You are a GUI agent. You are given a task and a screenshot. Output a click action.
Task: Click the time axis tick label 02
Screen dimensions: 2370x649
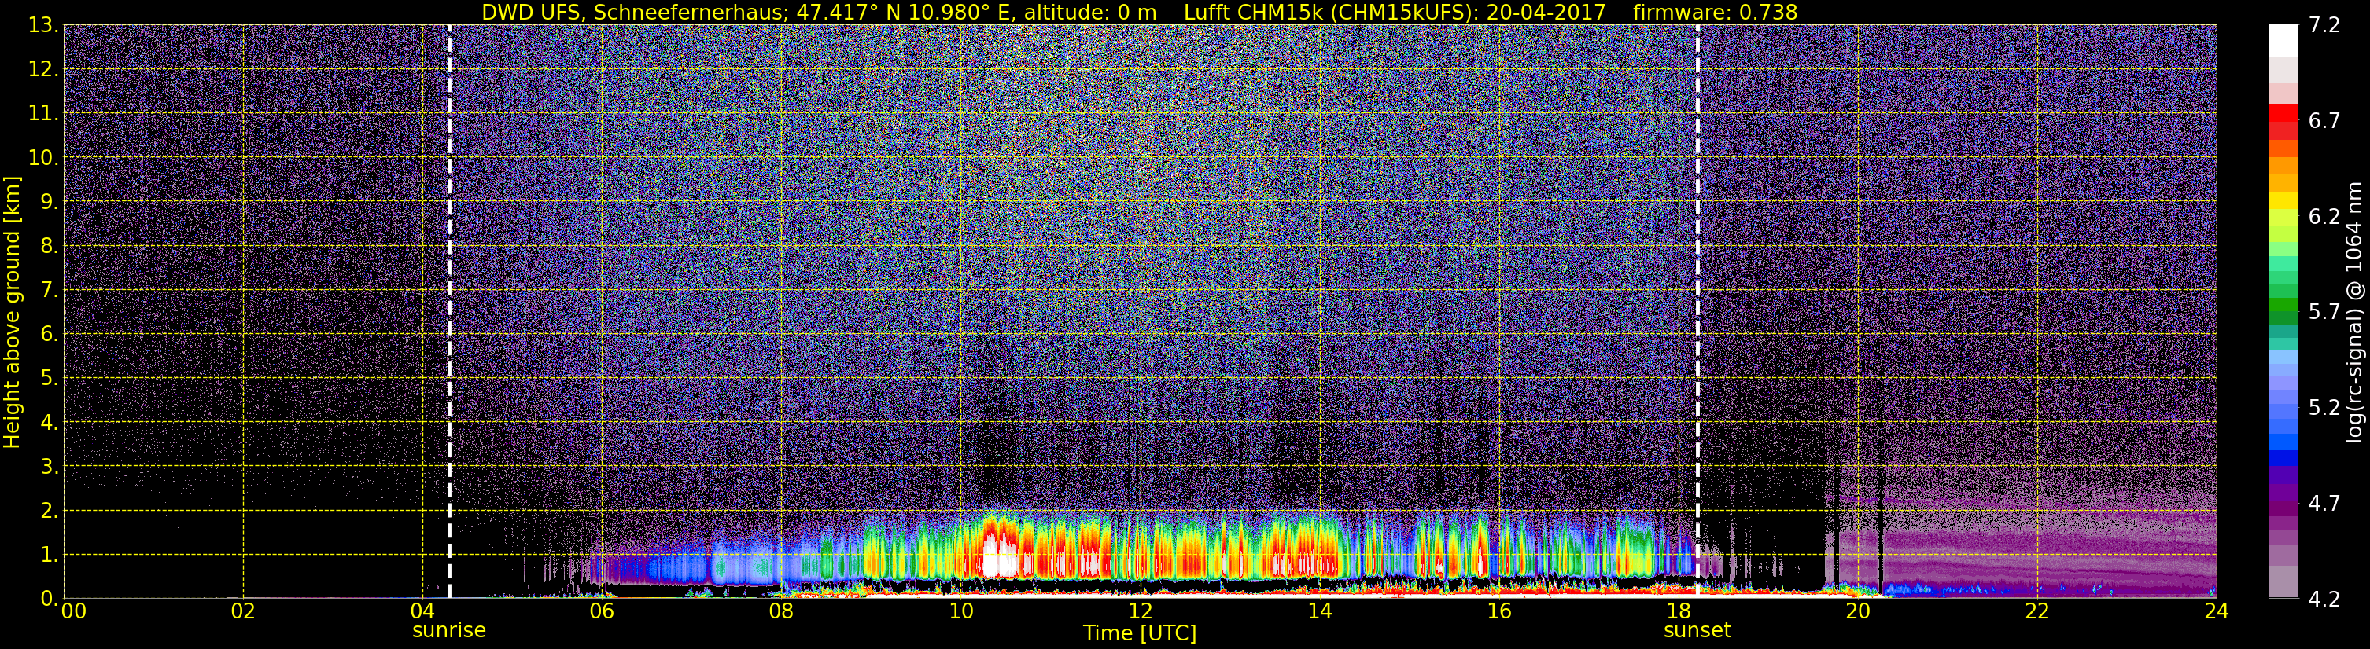[243, 611]
